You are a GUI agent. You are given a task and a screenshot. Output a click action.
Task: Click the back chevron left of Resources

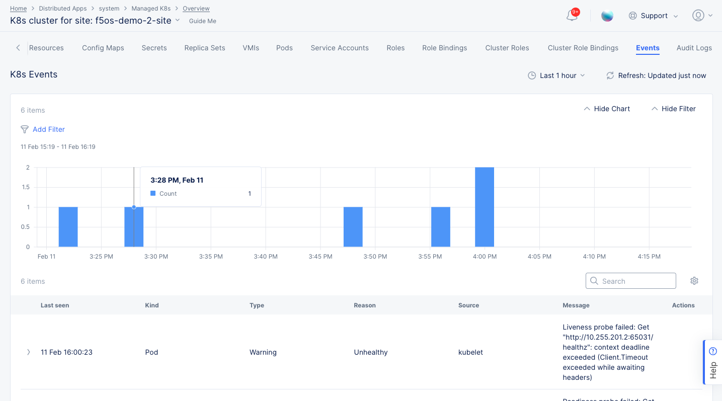click(18, 47)
